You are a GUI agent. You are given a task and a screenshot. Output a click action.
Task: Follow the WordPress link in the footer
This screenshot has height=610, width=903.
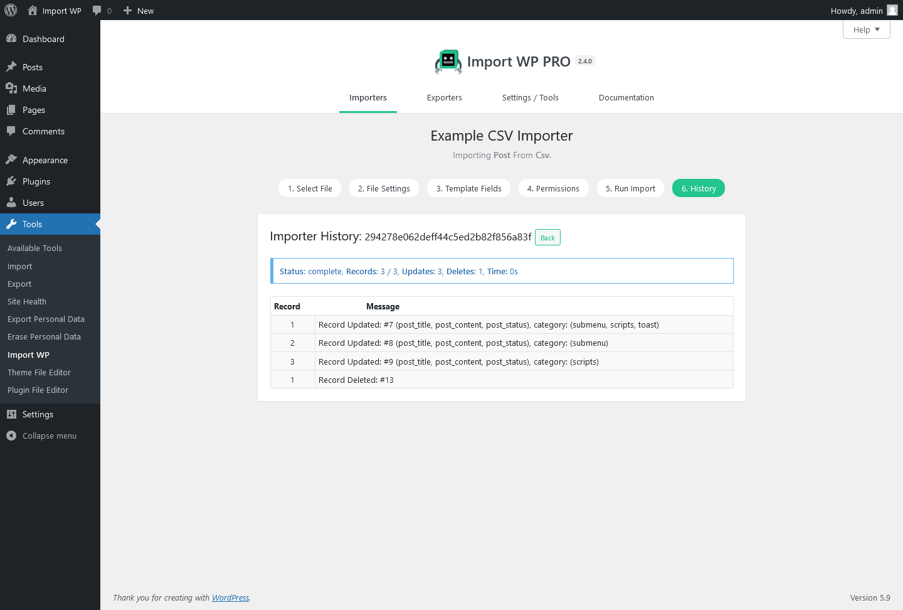(x=230, y=597)
